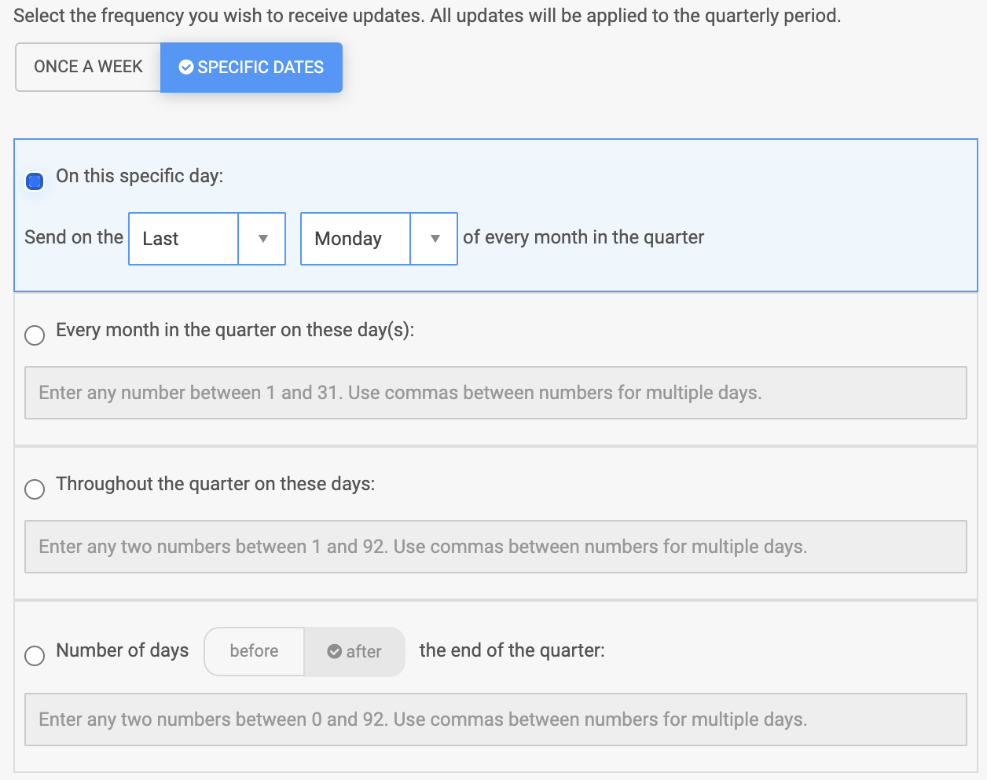Choose 'Every month in the quarter on these day(s)' radio
The width and height of the screenshot is (987, 780).
pyautogui.click(x=35, y=335)
